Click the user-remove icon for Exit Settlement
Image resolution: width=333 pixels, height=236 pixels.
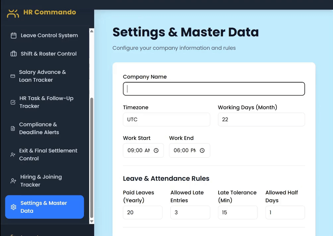pyautogui.click(x=13, y=154)
